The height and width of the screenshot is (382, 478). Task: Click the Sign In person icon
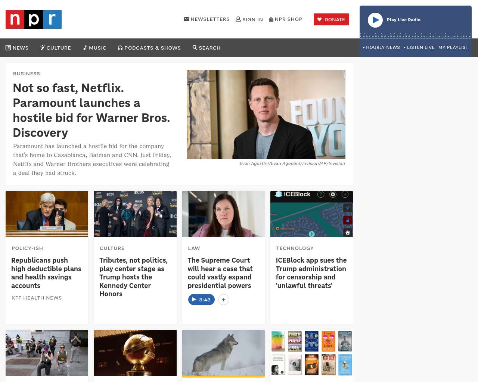click(x=238, y=19)
